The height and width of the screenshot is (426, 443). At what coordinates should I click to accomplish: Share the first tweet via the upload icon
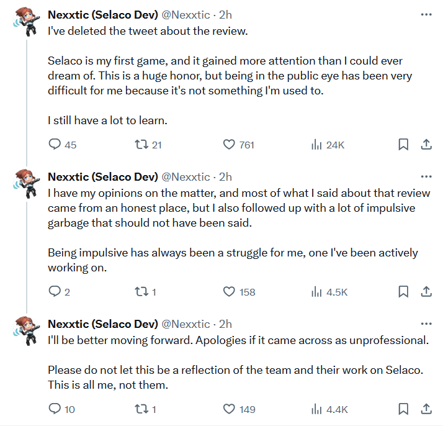coord(426,145)
